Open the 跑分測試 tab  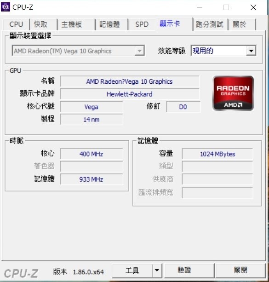pos(211,24)
